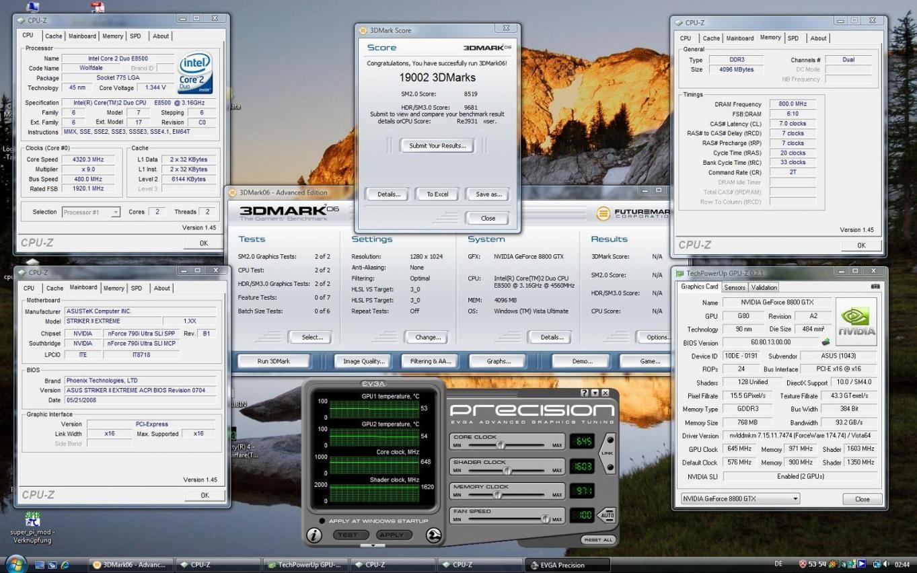Screen dimensions: 917x573
Task: Click Details button in 3DMark Score window
Action: [x=388, y=194]
